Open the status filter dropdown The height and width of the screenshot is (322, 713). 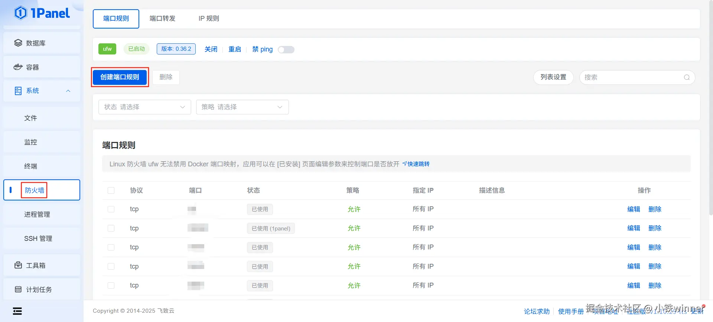[x=145, y=107]
